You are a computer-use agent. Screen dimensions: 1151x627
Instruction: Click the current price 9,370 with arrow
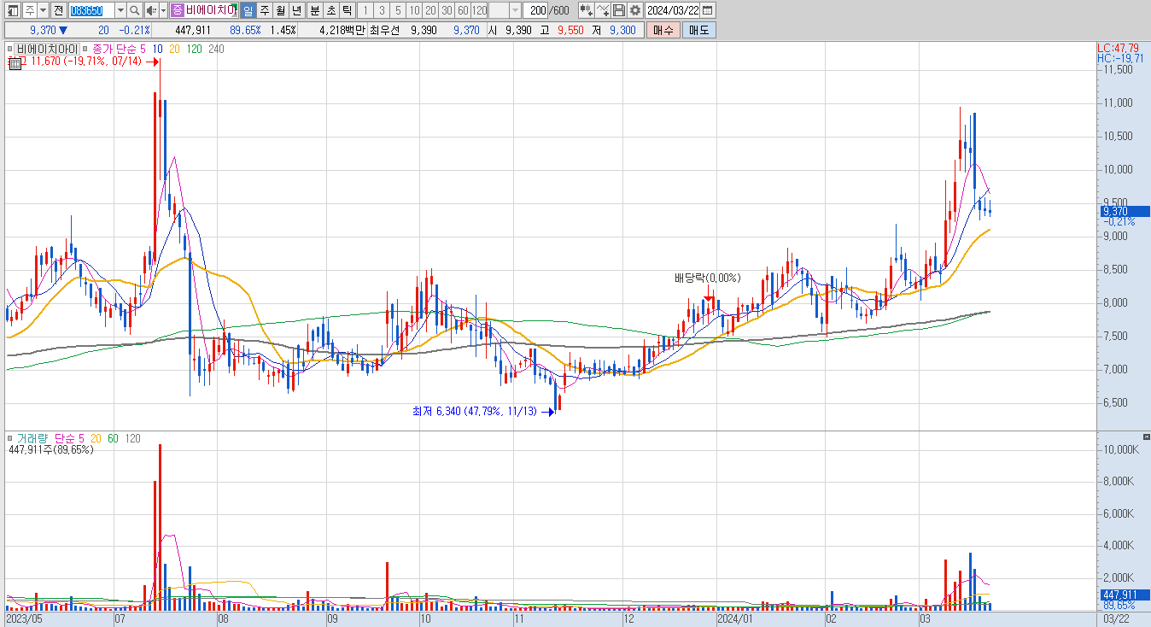tap(49, 30)
